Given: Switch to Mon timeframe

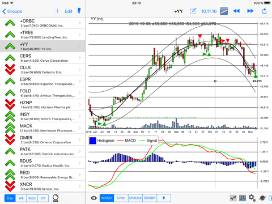Looking at the screenshot, I should [32, 198].
